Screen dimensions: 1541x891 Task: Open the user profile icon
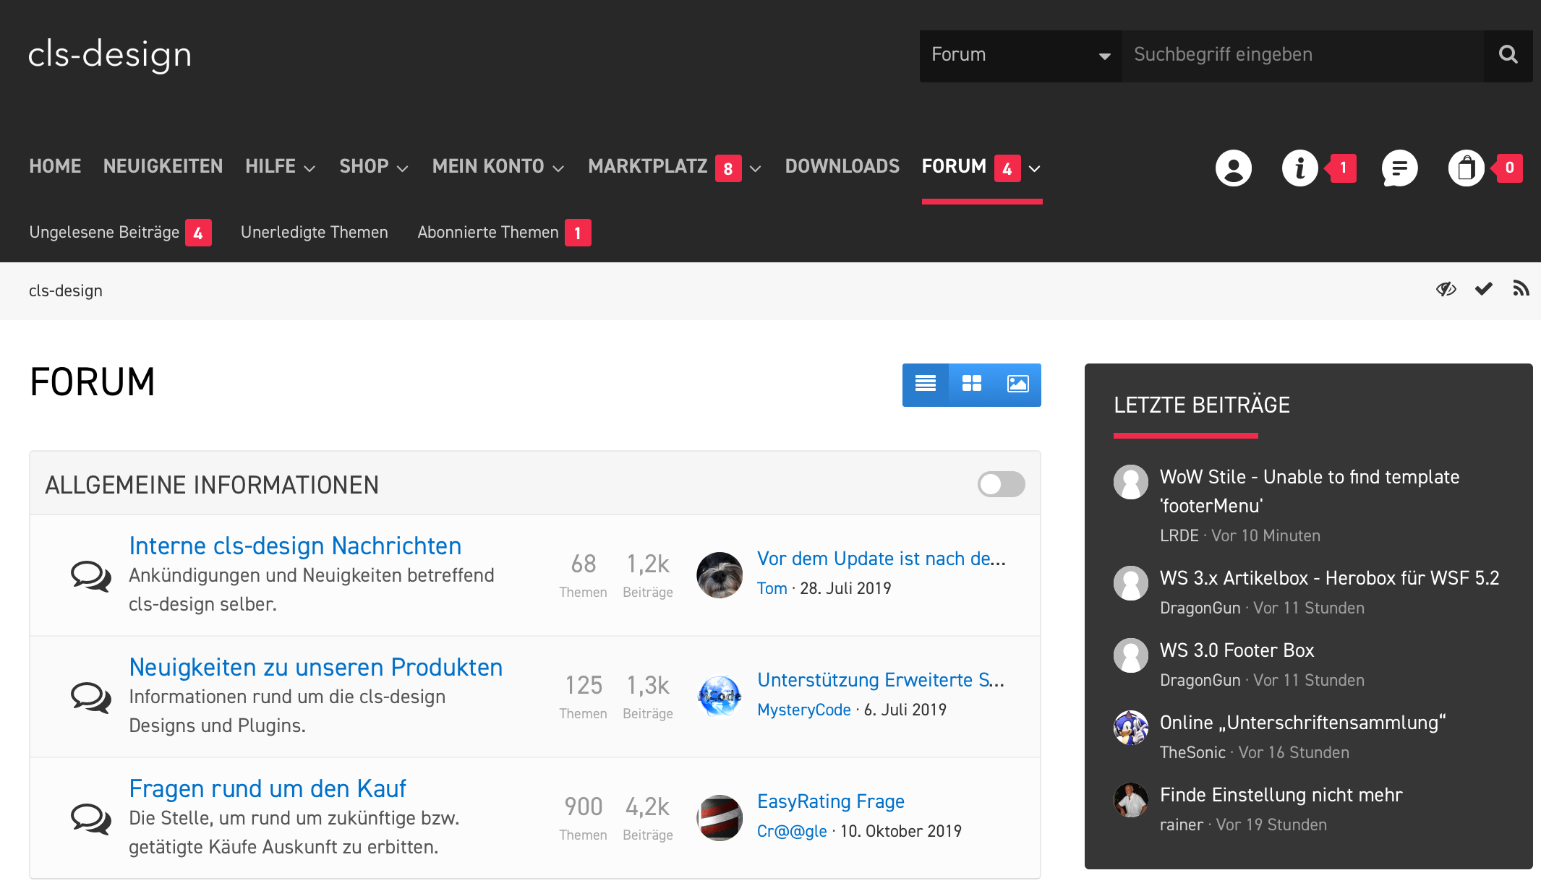click(x=1233, y=168)
